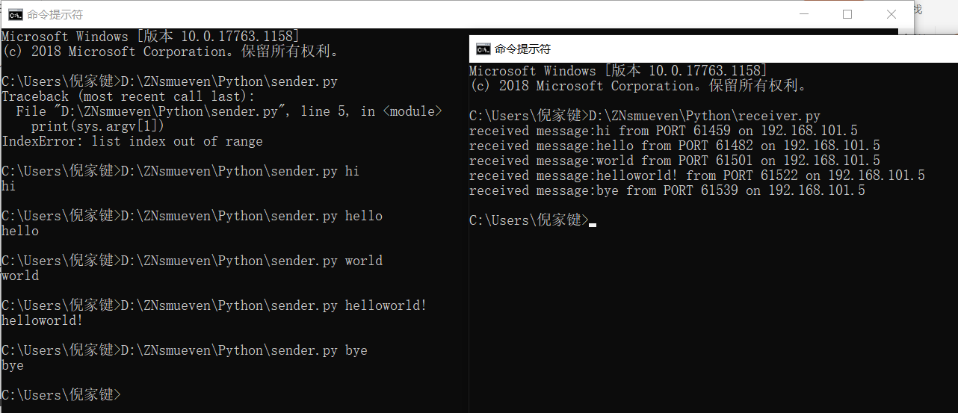Click the sender.py hi command line
The width and height of the screenshot is (958, 413).
[180, 171]
